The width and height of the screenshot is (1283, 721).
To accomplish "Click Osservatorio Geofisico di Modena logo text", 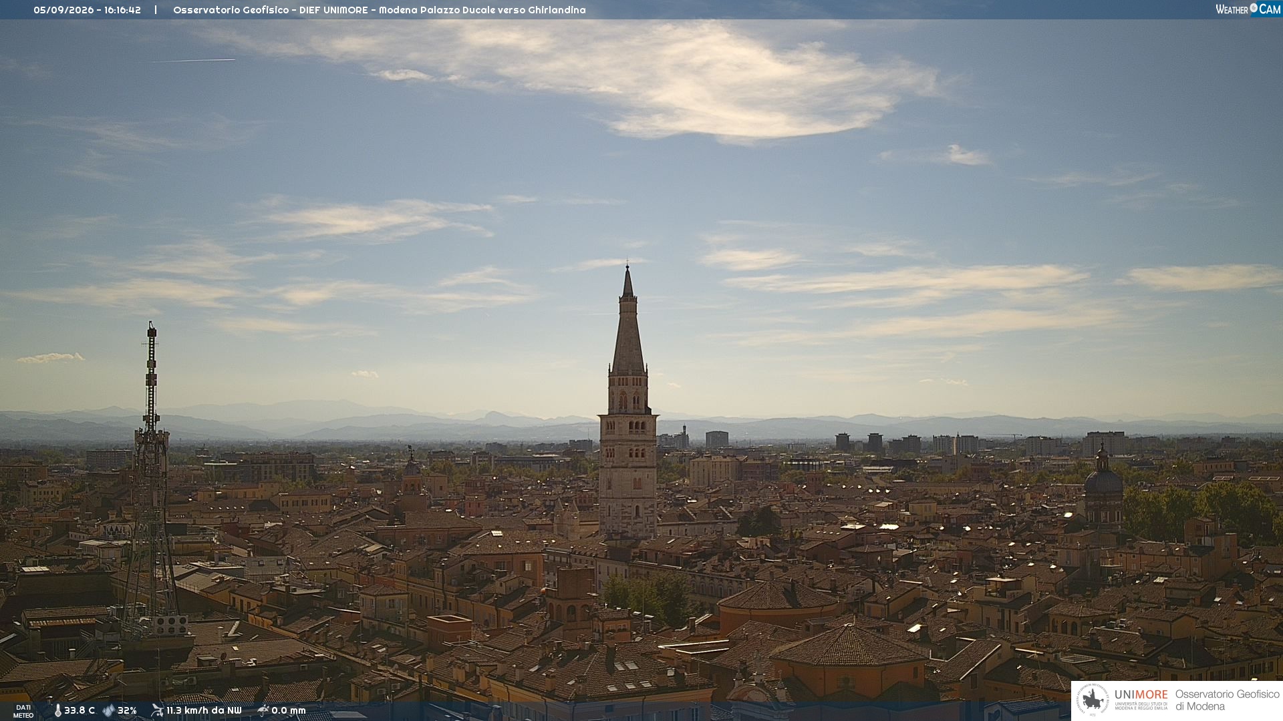I will point(1228,700).
